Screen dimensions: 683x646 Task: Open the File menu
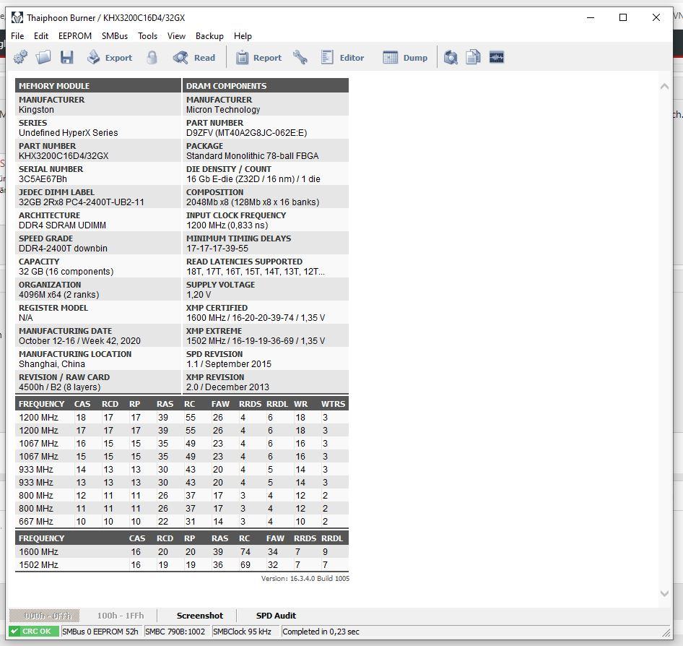pyautogui.click(x=17, y=36)
